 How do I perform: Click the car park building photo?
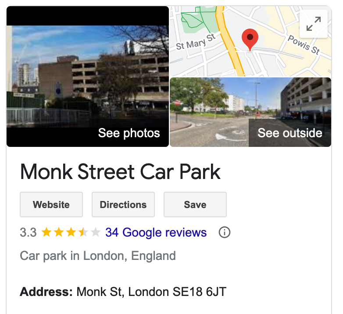(88, 77)
